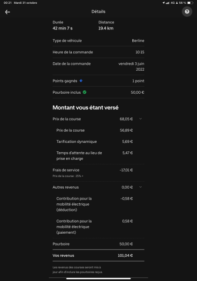Tap the battery indicator in status bar
197x281 pixels.
[x=190, y=3]
